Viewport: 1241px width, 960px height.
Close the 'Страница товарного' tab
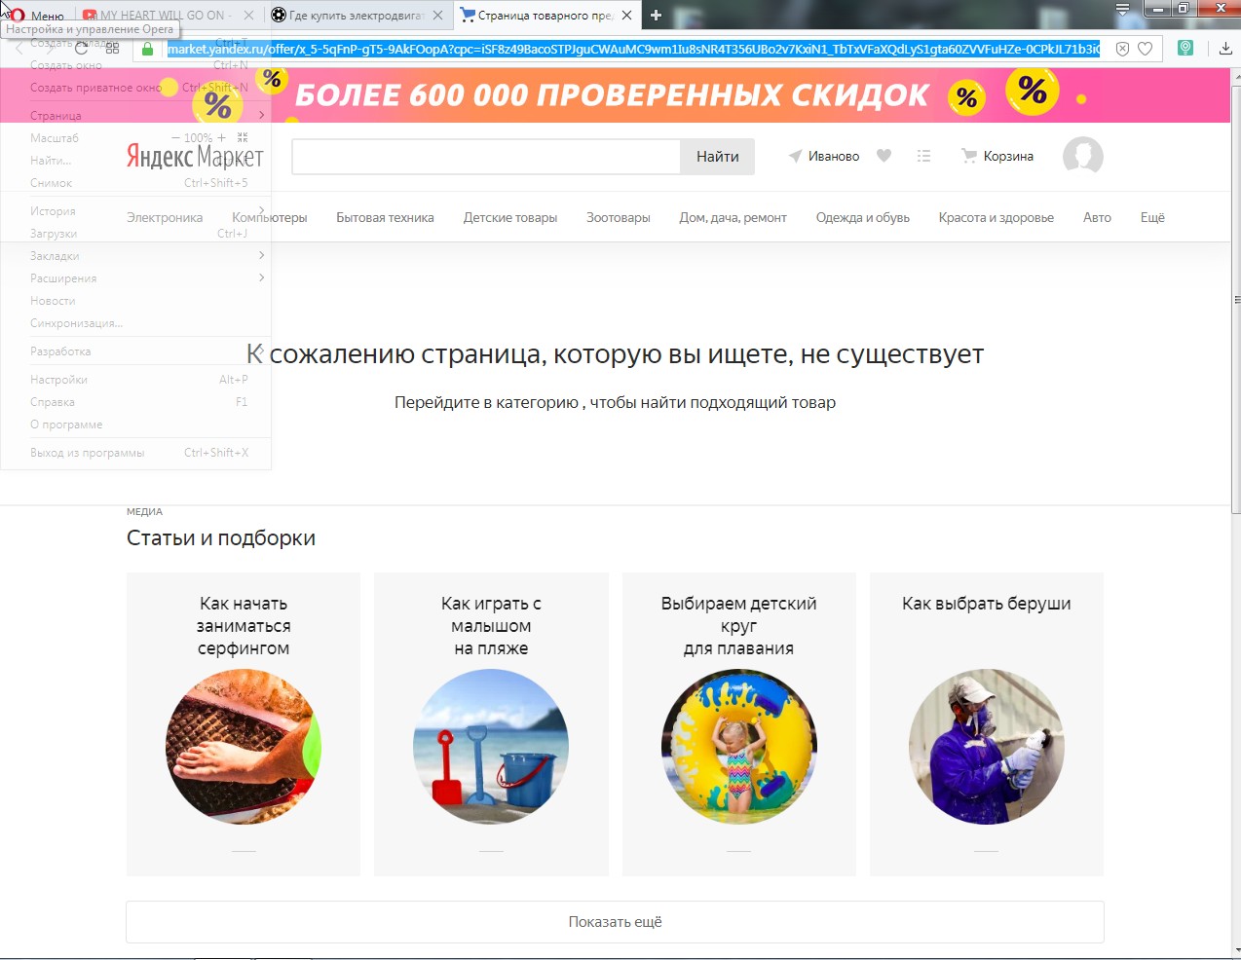pyautogui.click(x=626, y=16)
